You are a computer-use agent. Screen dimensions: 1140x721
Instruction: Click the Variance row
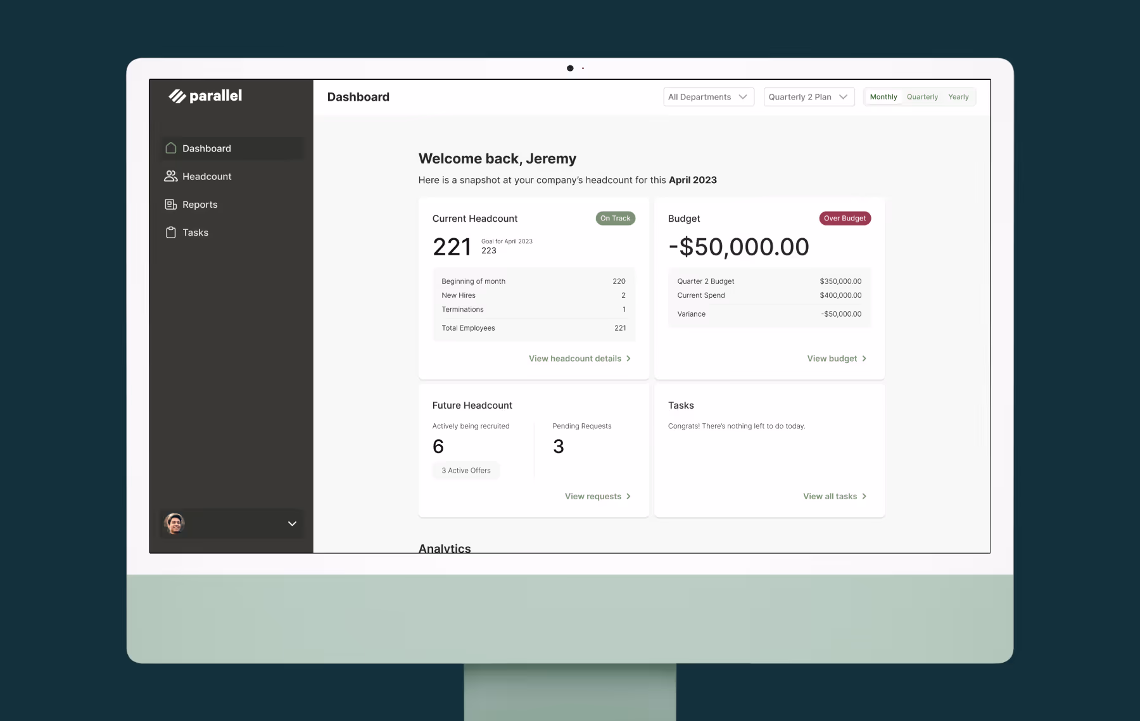pos(769,314)
